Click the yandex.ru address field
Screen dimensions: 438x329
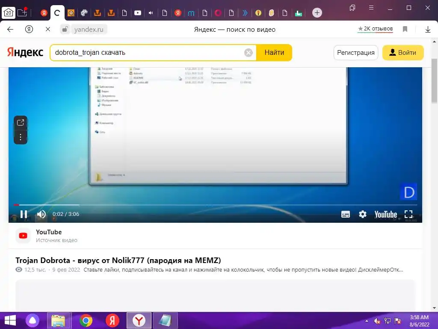coord(89,29)
